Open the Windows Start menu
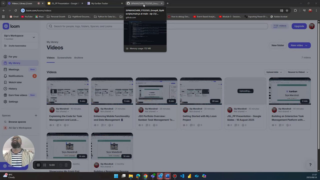This screenshot has width=320, height=180. click(x=116, y=176)
